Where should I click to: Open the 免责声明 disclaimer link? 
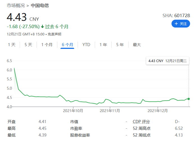click(x=54, y=34)
